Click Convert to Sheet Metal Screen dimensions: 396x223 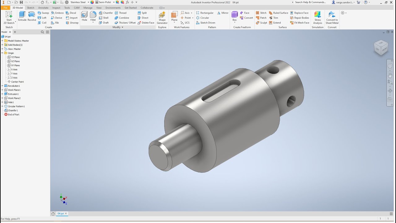(332, 18)
